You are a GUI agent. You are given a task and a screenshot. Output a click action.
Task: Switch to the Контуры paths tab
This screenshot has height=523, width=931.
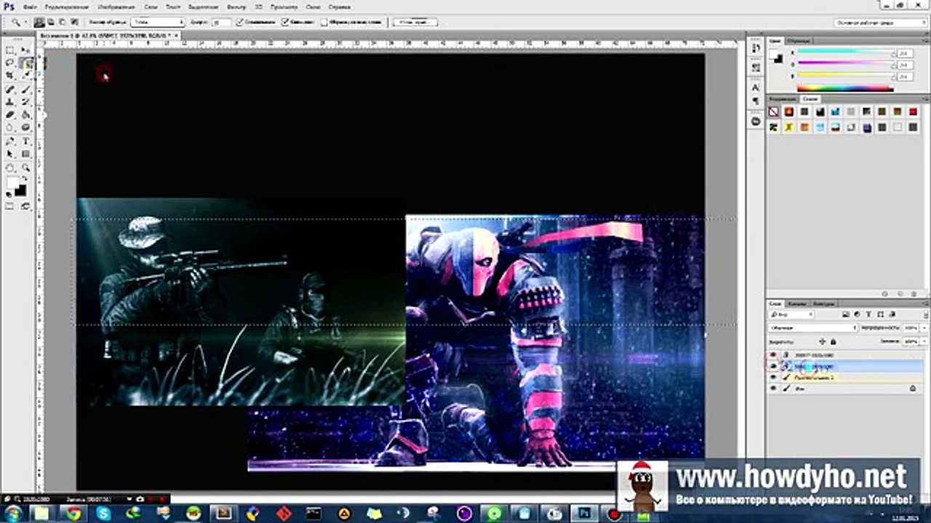coord(823,303)
